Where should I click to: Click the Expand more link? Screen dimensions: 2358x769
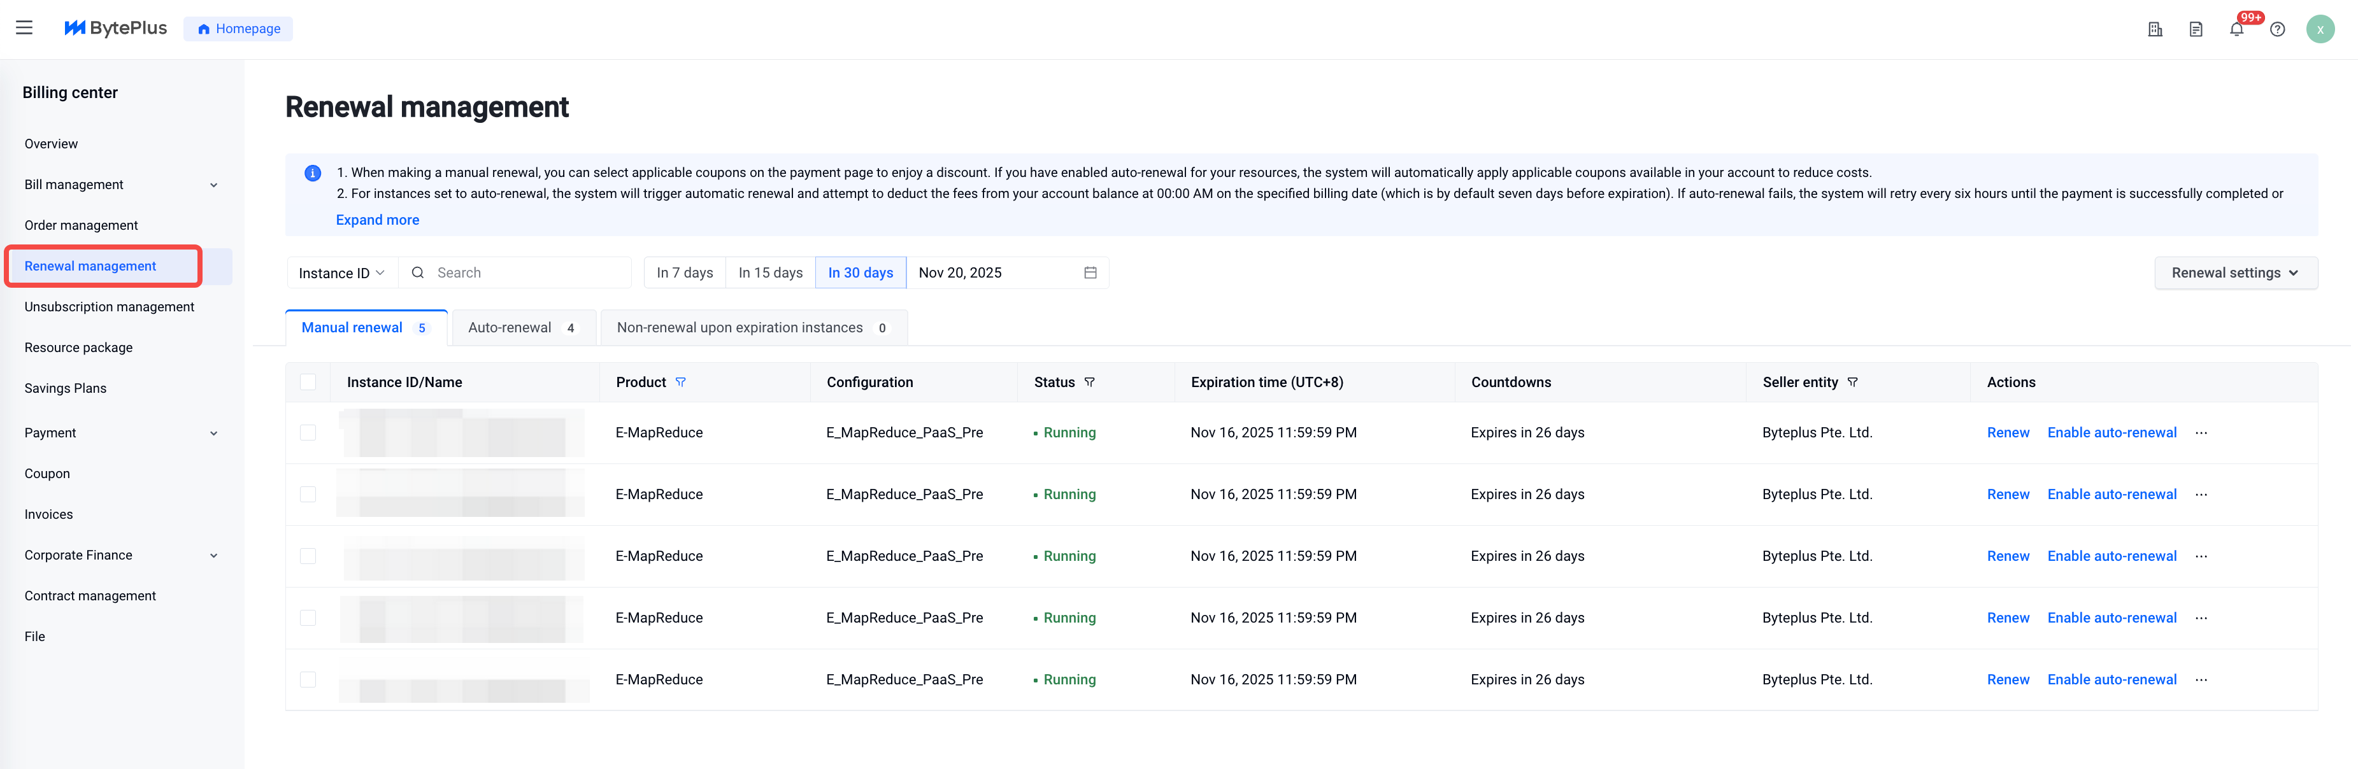(x=377, y=220)
